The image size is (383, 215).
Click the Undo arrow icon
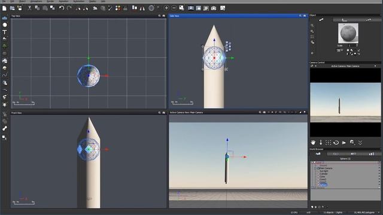coord(62,8)
